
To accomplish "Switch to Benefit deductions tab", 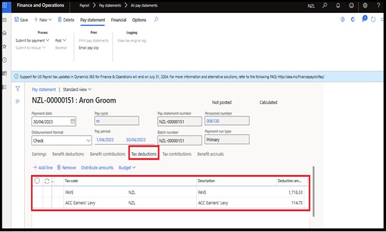I will tap(68, 154).
